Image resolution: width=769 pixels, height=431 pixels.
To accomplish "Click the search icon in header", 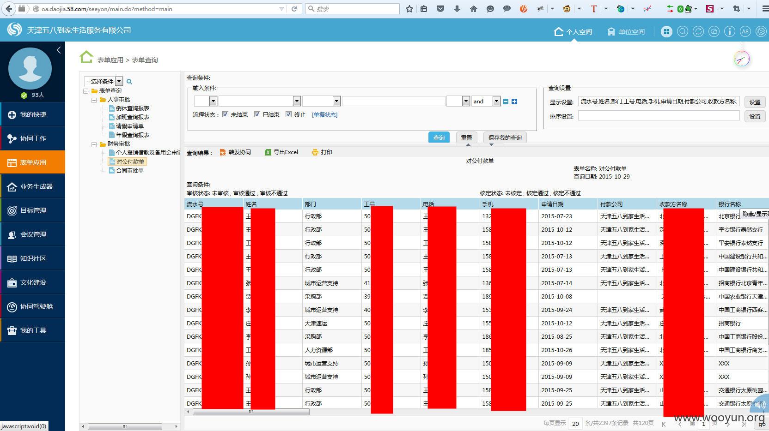I will (x=683, y=31).
